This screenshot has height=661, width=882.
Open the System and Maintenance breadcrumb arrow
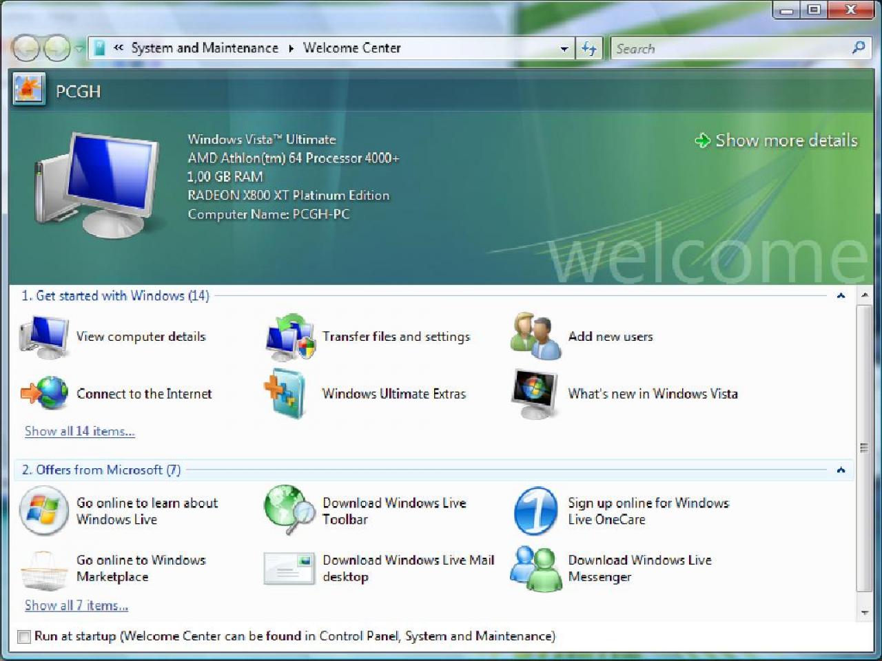point(291,48)
